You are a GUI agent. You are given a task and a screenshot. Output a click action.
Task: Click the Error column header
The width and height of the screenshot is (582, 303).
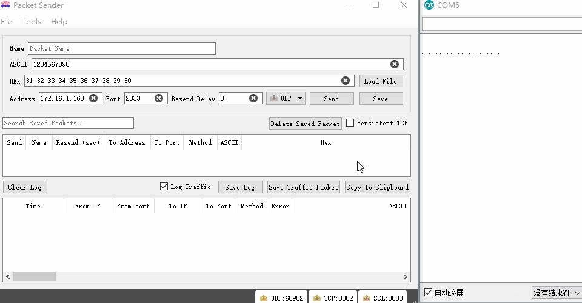tap(280, 206)
